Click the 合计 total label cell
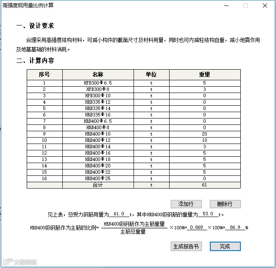Viewport: 276px width, 268px height. click(98, 185)
